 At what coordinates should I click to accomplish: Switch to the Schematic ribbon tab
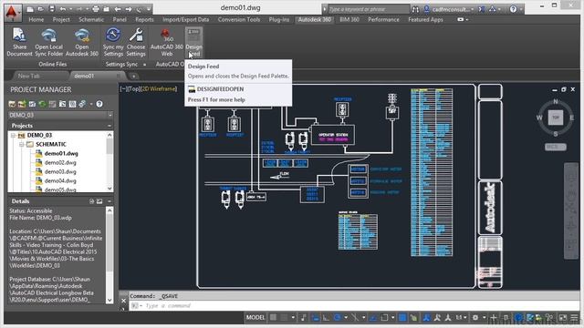91,20
